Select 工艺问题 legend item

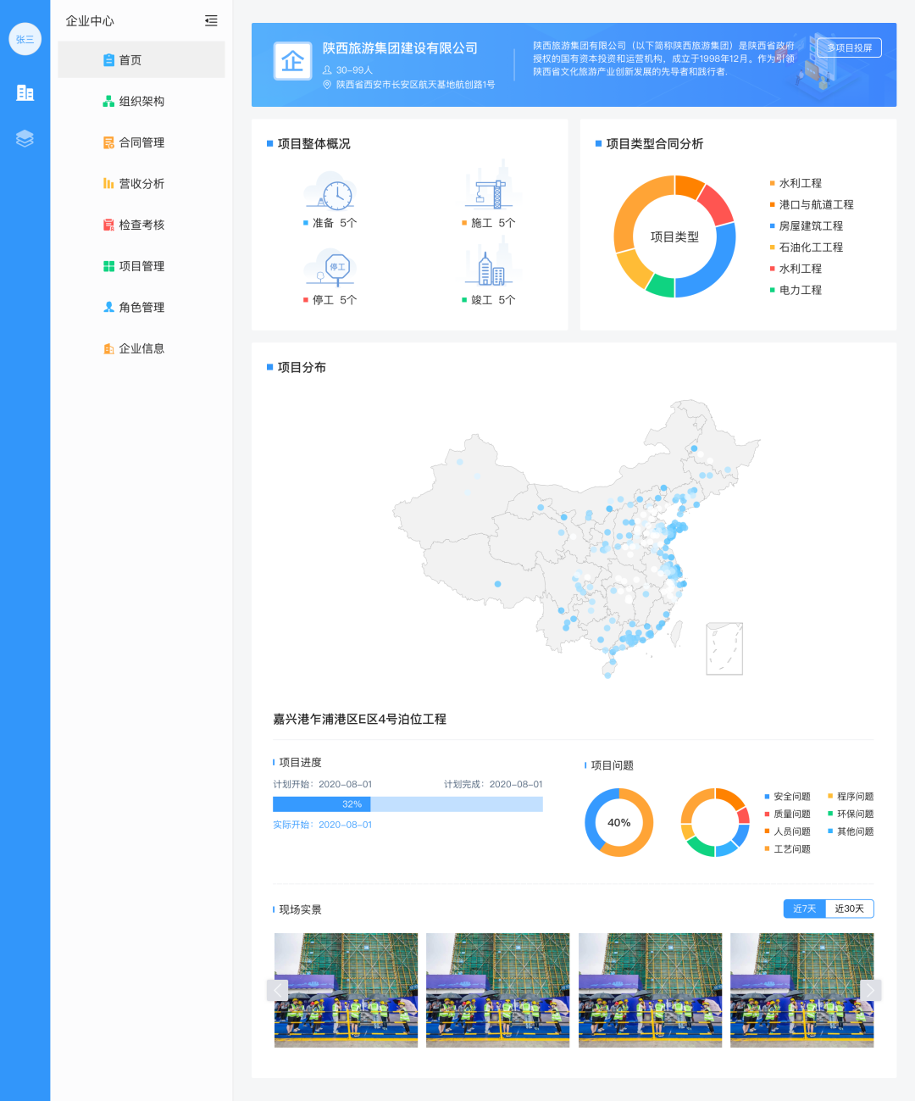click(787, 848)
